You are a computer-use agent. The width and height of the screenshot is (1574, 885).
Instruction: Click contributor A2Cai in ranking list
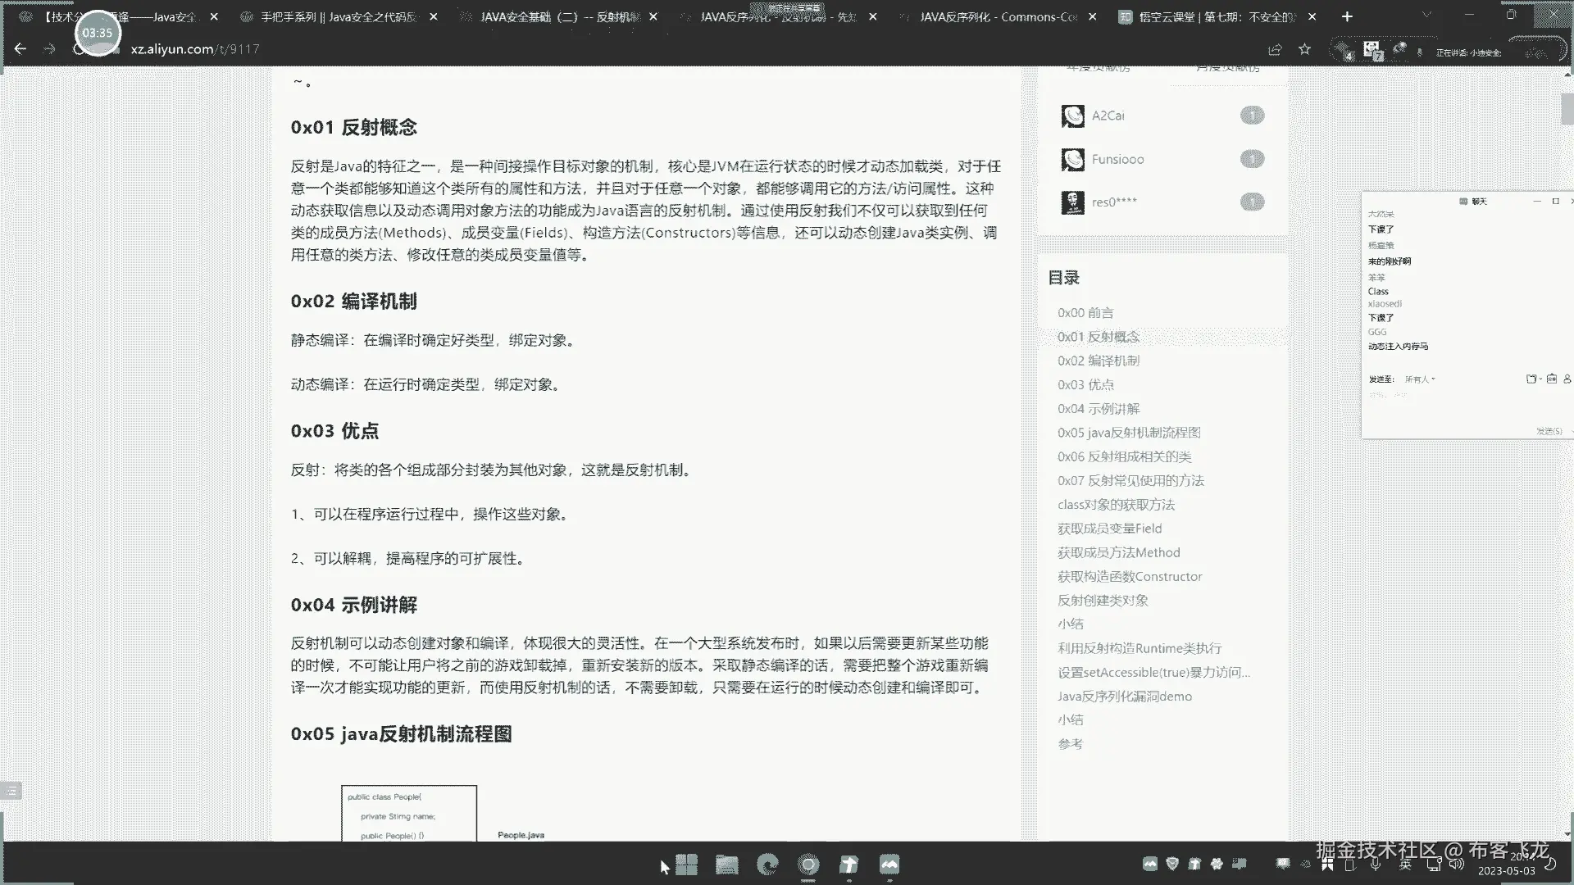point(1108,116)
